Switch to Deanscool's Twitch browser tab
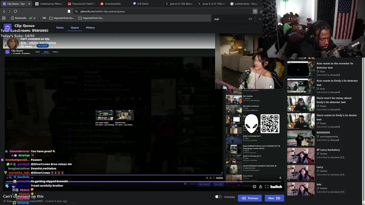The image size is (365, 205). click(81, 4)
